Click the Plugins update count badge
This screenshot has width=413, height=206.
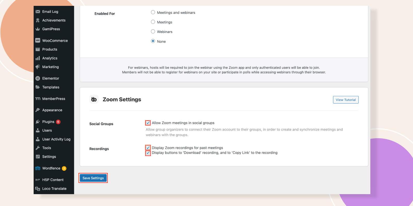[x=58, y=122]
